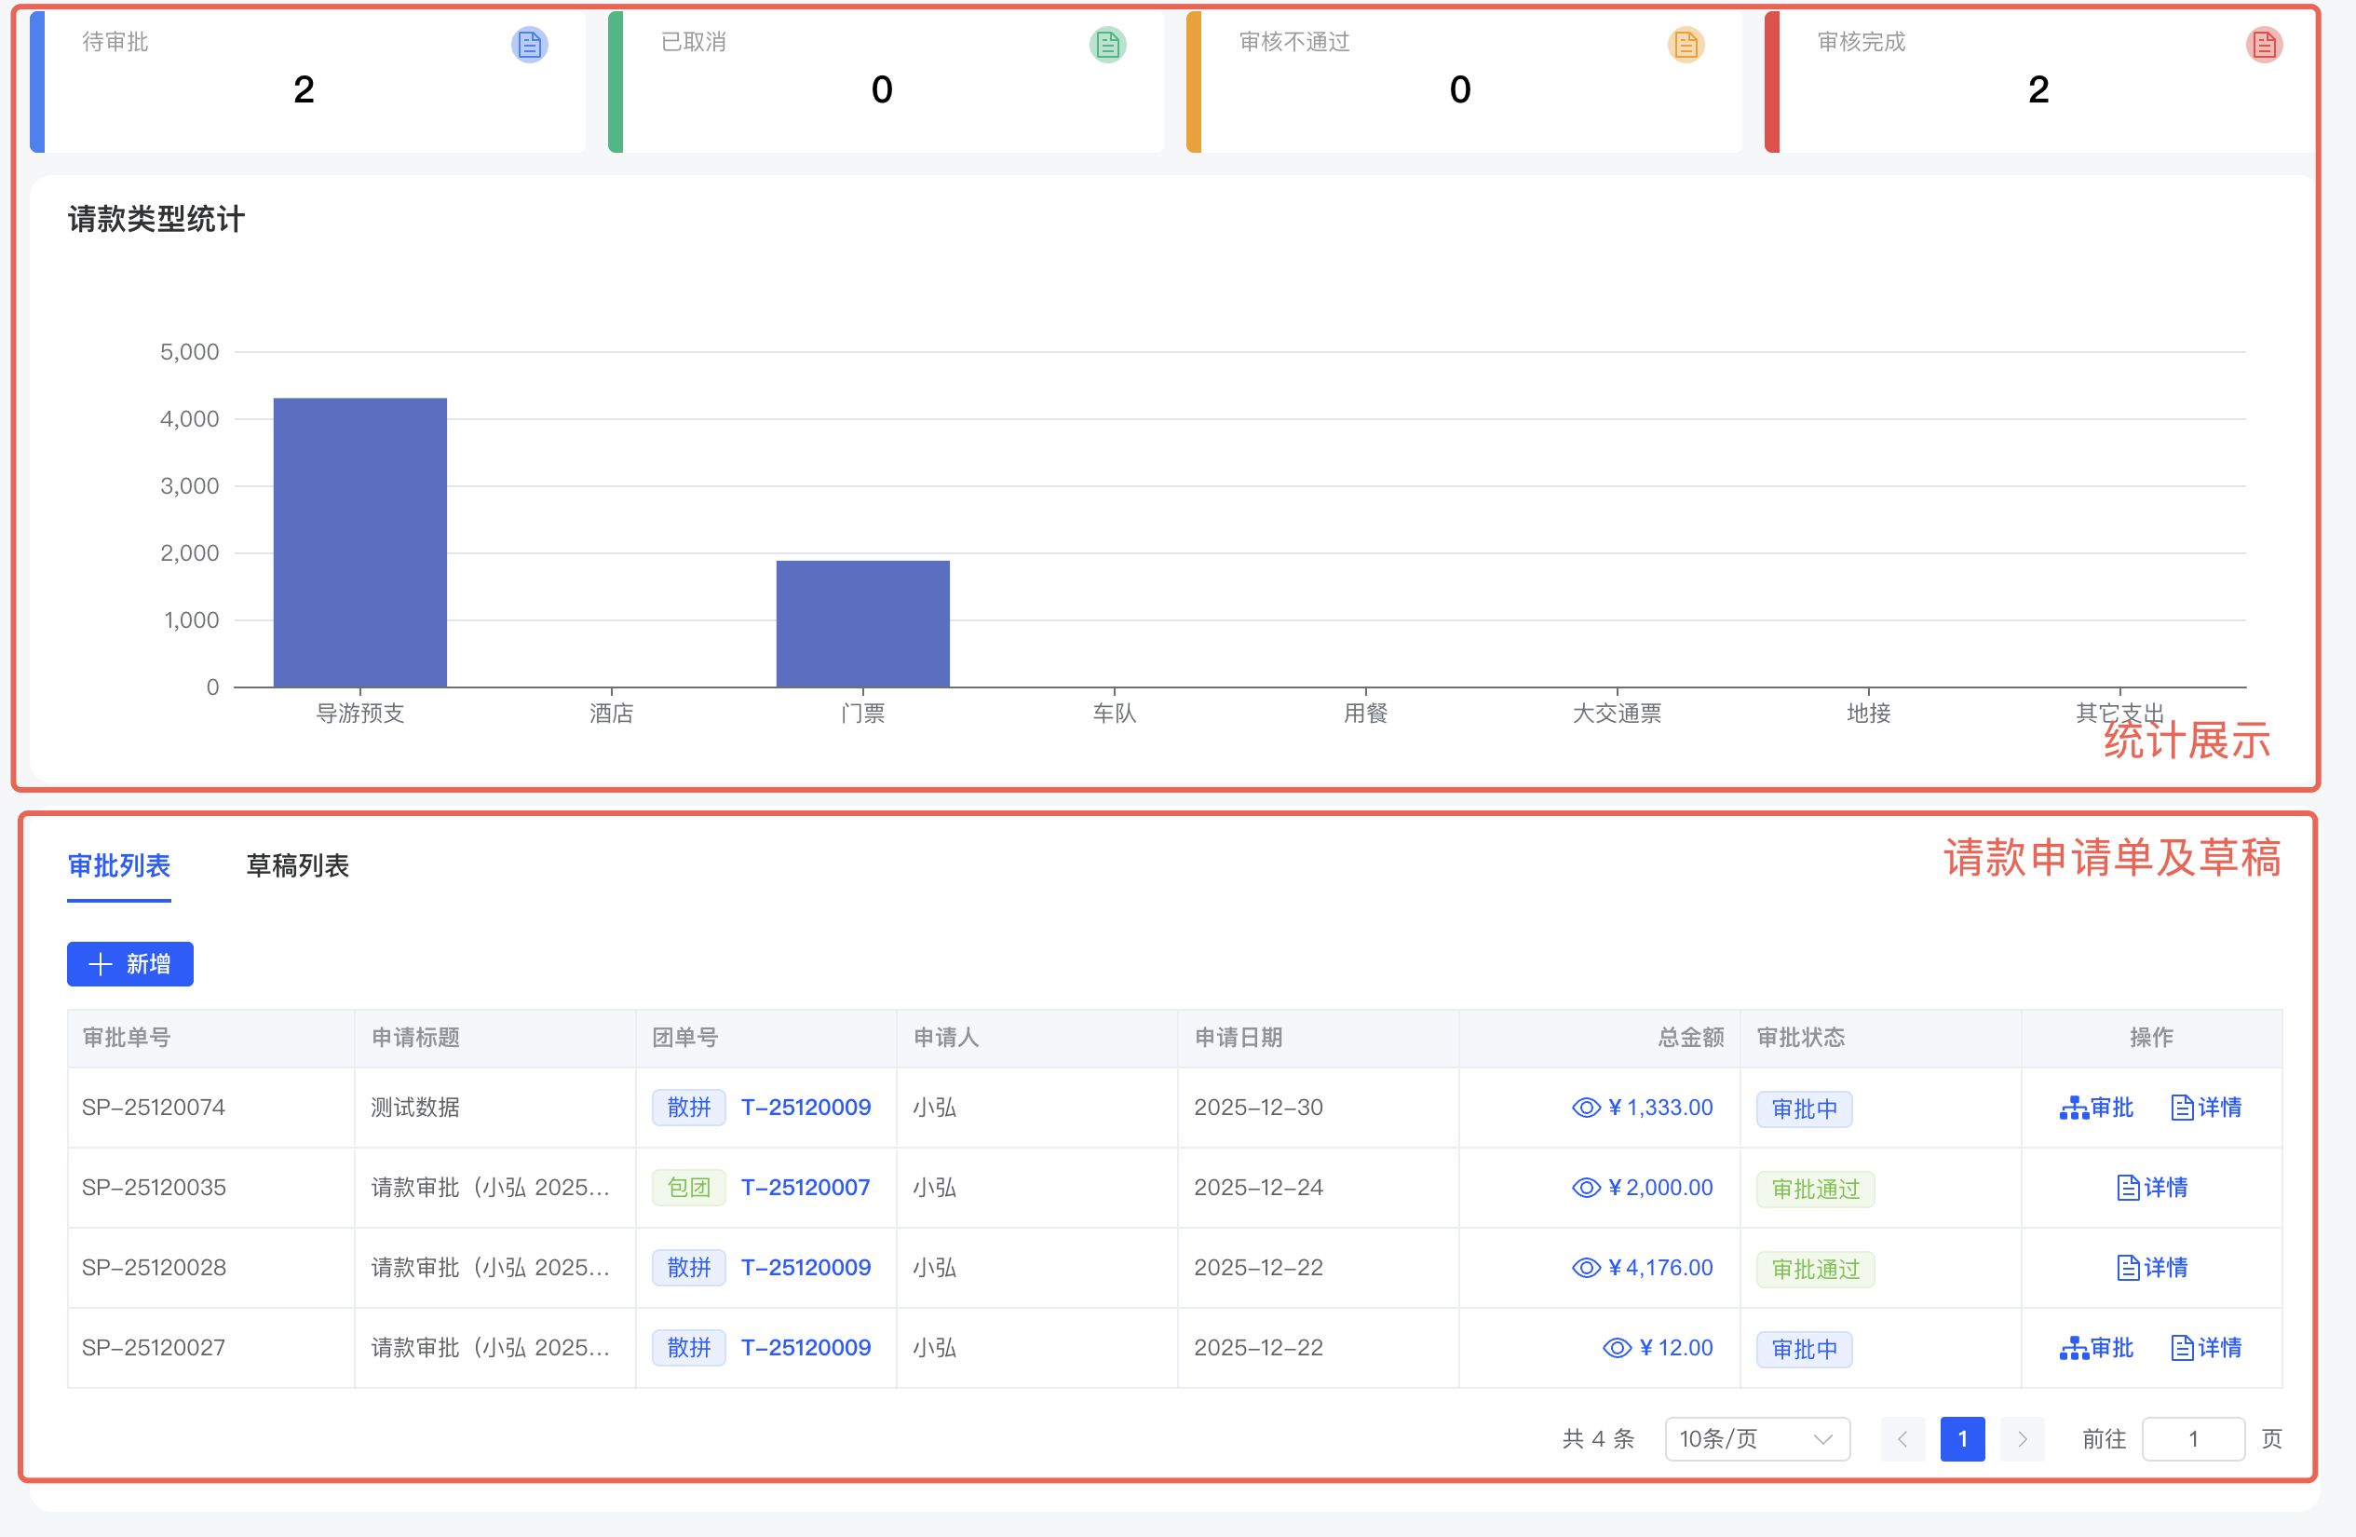
Task: Click the 新增 button
Action: point(129,963)
